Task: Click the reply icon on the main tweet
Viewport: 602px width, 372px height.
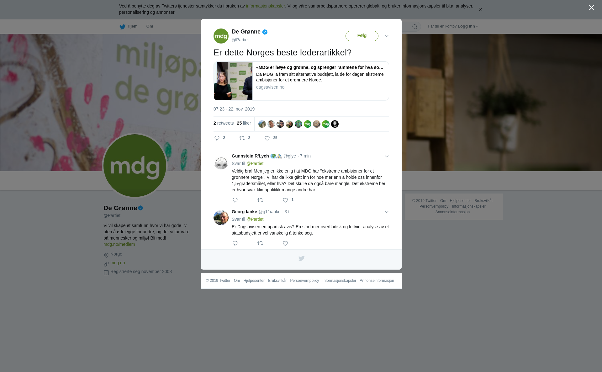Action: point(217,138)
